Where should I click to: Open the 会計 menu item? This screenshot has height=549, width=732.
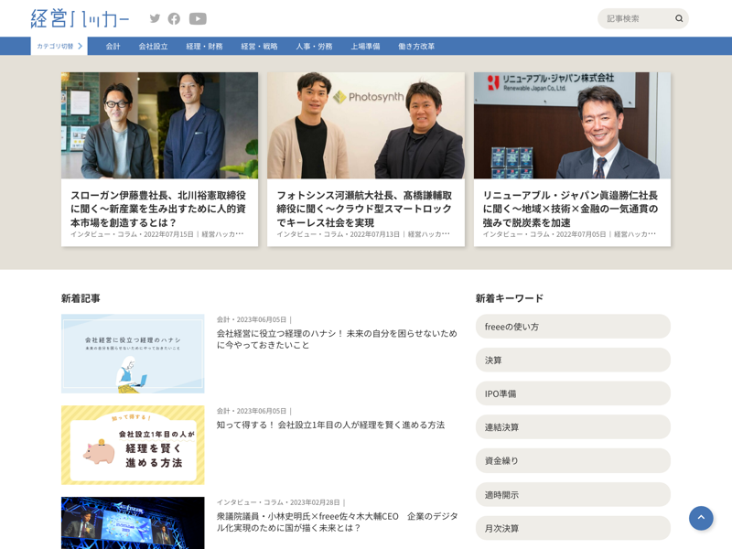tap(113, 47)
